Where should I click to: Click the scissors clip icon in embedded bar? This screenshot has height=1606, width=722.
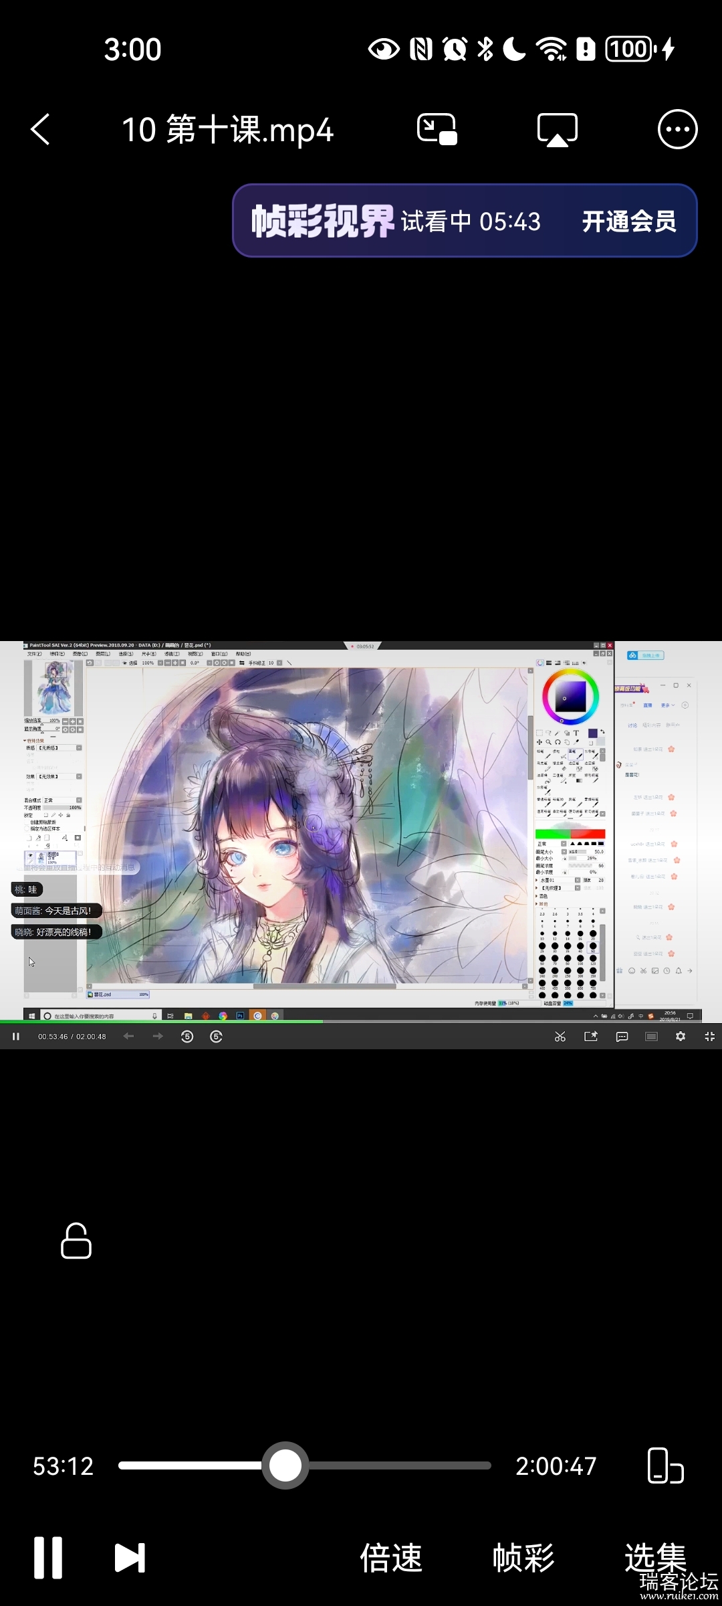[x=560, y=1037]
